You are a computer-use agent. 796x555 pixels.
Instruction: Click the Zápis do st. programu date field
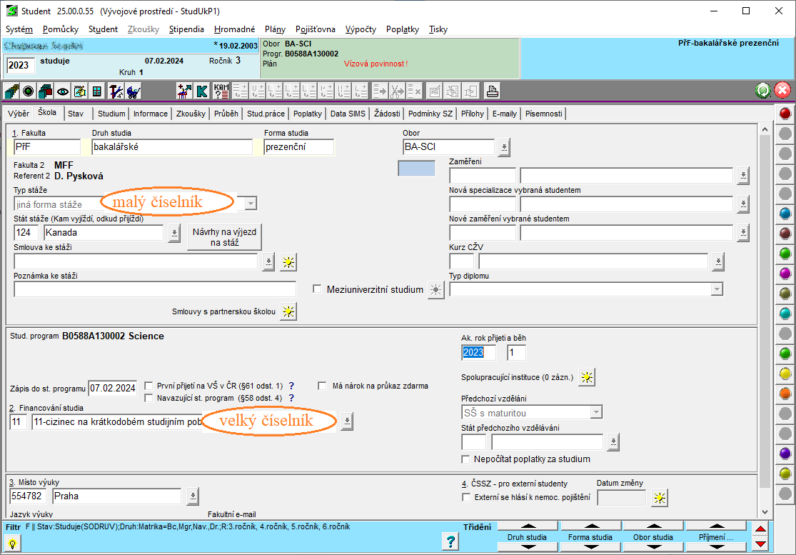pyautogui.click(x=113, y=389)
